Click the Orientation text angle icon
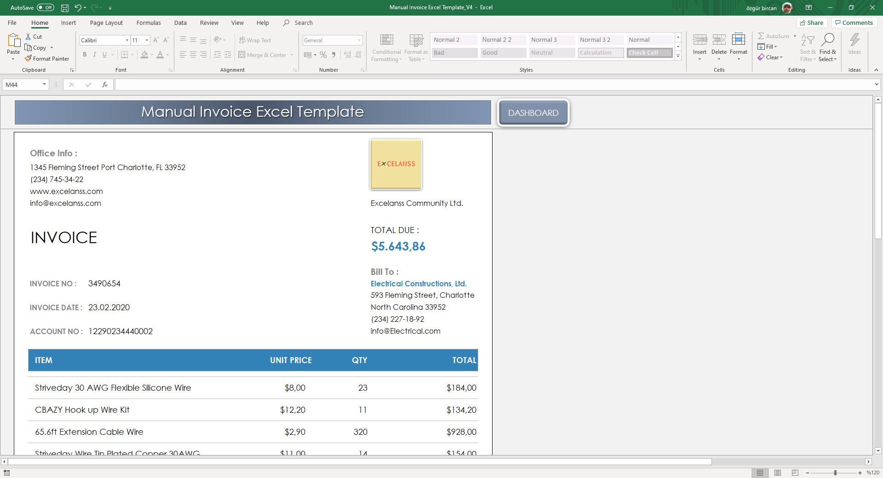 click(218, 40)
